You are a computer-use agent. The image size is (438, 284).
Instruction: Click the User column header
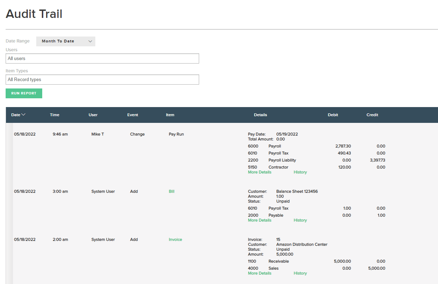(93, 115)
